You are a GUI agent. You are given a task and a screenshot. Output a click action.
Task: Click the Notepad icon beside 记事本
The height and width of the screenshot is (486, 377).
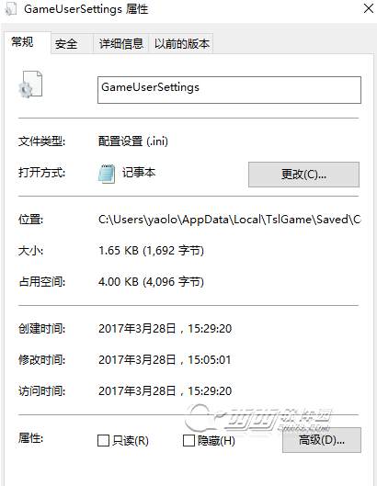click(x=107, y=174)
